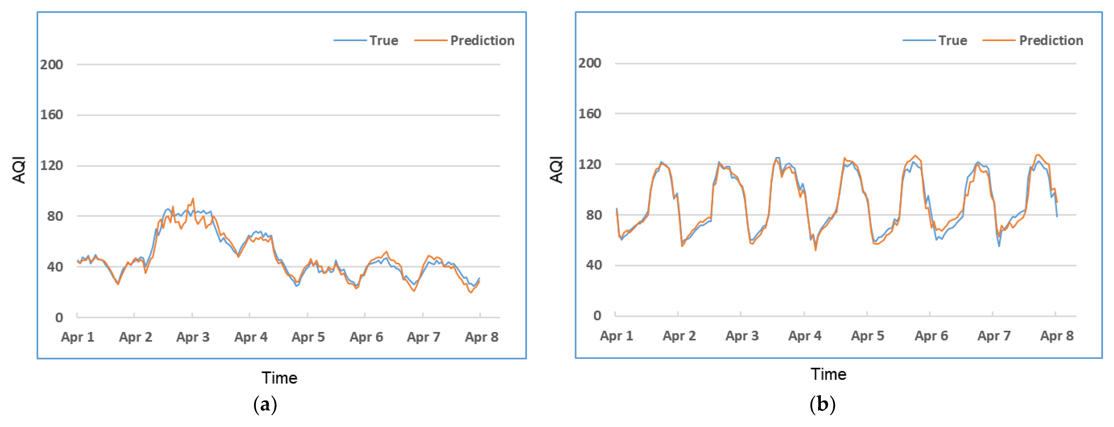Screen dimensions: 1114x427
Task: Click the blue True legend line in chart (b)
Action: [919, 41]
